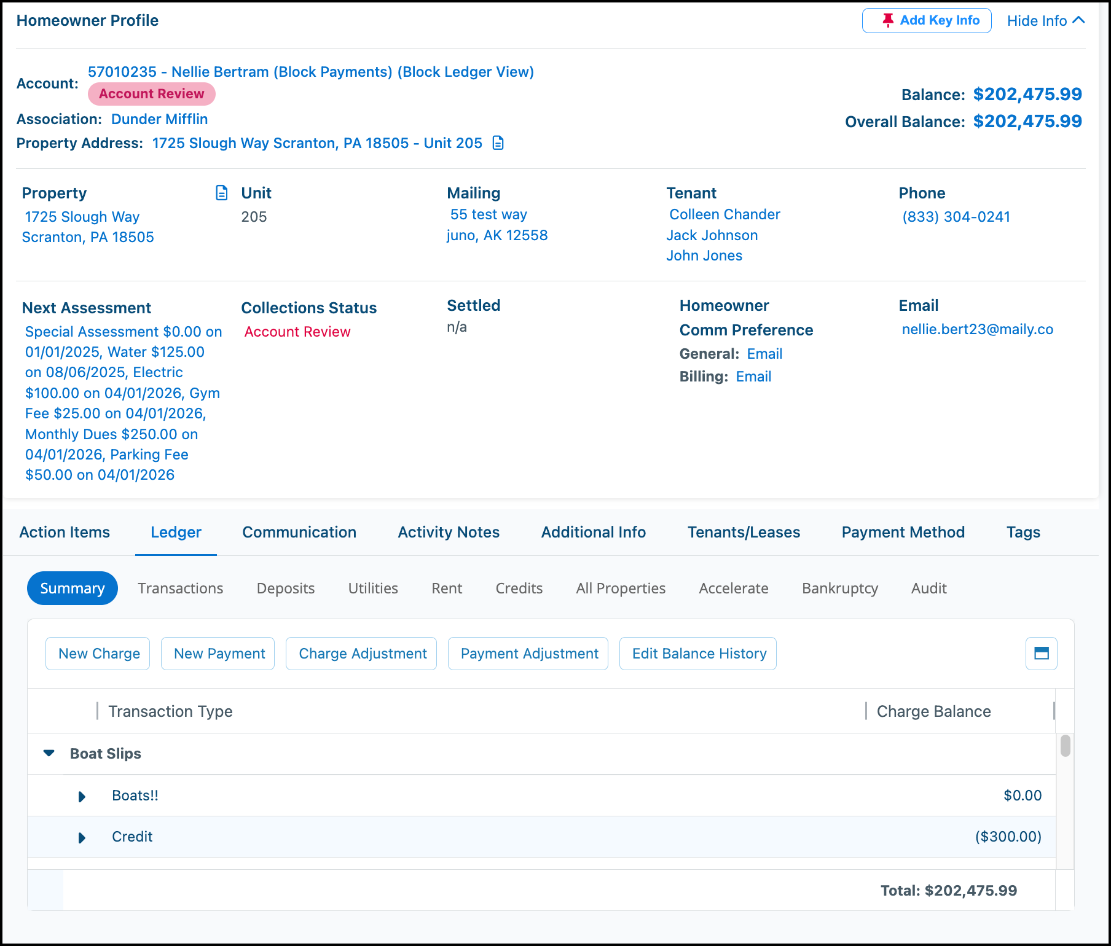This screenshot has width=1111, height=946.
Task: Toggle the ledger panel layout icon
Action: (x=1042, y=654)
